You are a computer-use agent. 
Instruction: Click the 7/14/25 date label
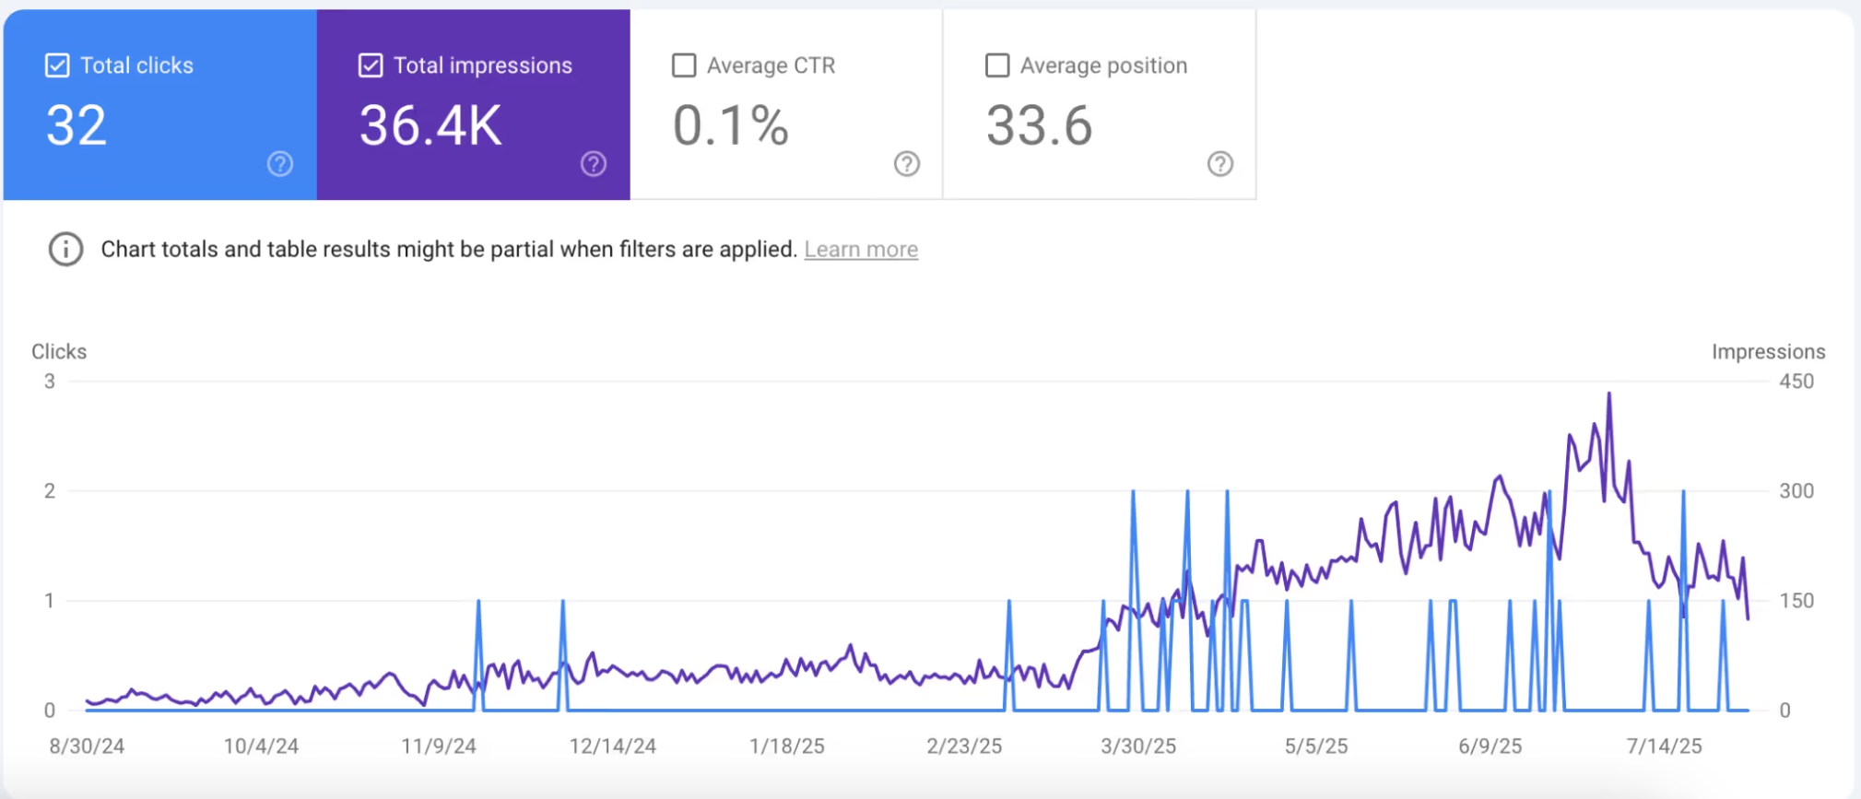pyautogui.click(x=1664, y=746)
